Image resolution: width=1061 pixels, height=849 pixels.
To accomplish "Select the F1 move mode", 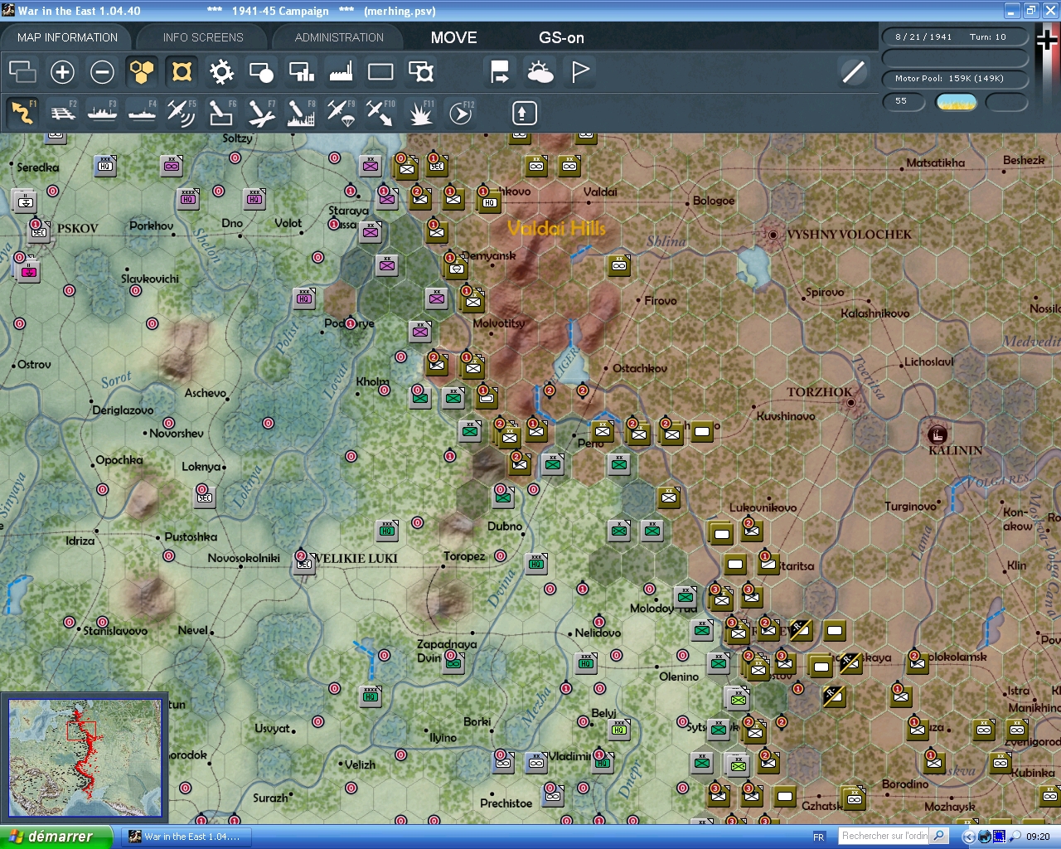I will (x=22, y=113).
